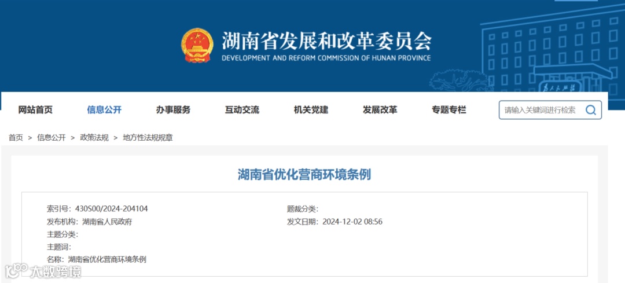Open 互动交流 navigation item
625x283 pixels.
point(242,110)
